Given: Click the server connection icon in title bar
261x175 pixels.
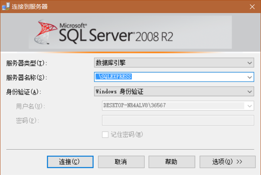Looking at the screenshot, I should coord(6,6).
